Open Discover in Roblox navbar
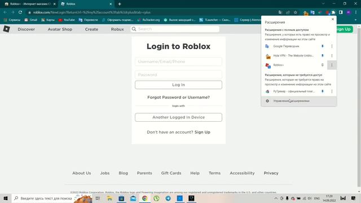Viewport: 361px width, 203px height. [27, 29]
